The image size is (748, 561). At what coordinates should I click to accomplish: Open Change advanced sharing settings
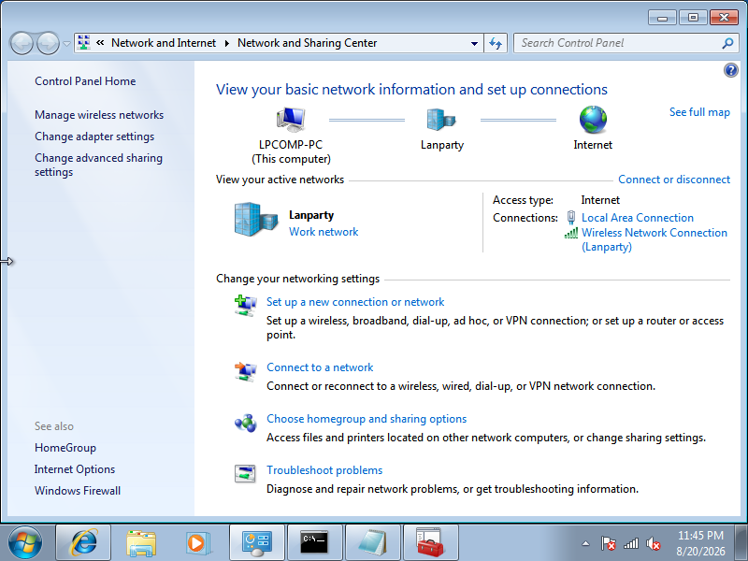98,165
